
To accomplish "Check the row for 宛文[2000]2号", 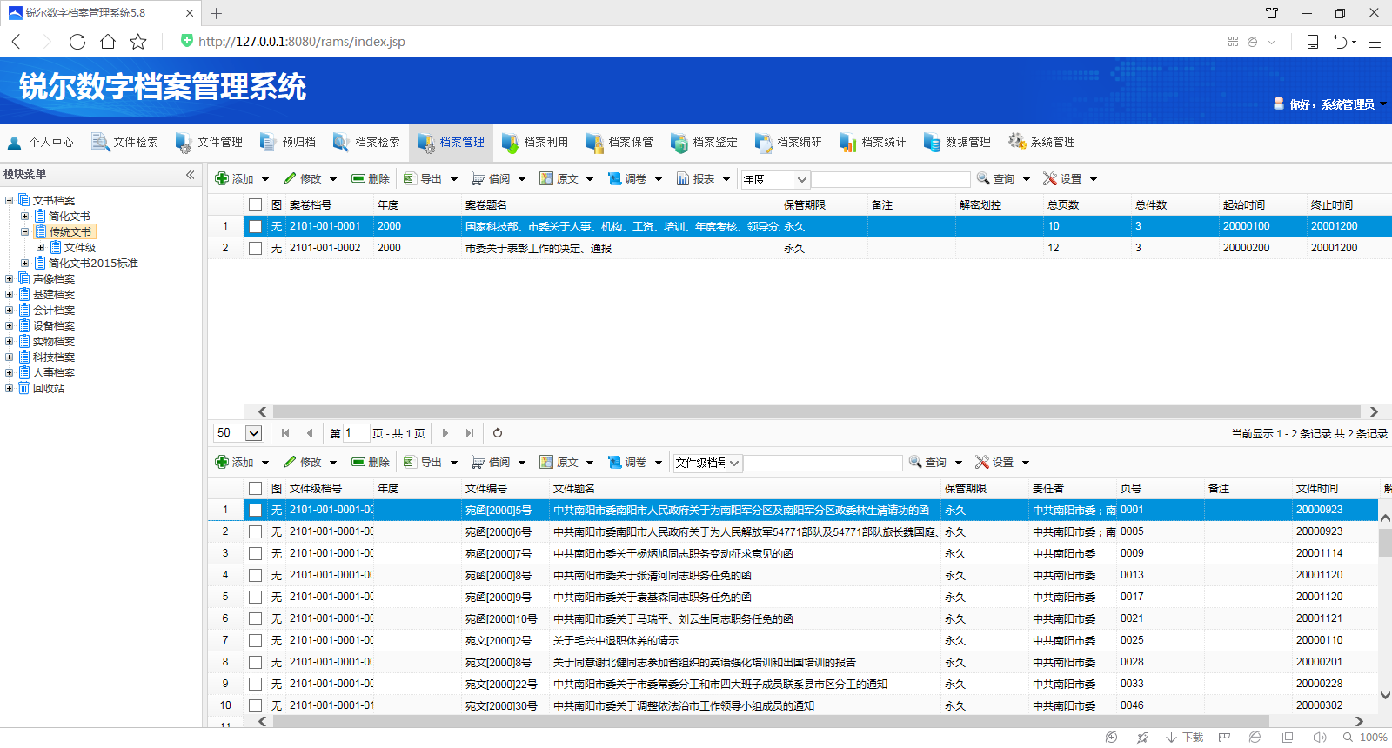I will click(255, 640).
